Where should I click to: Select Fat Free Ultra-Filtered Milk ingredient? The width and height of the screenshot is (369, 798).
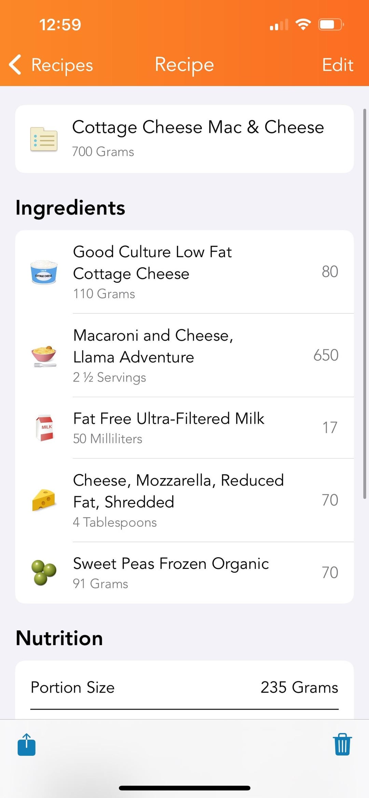pyautogui.click(x=169, y=419)
